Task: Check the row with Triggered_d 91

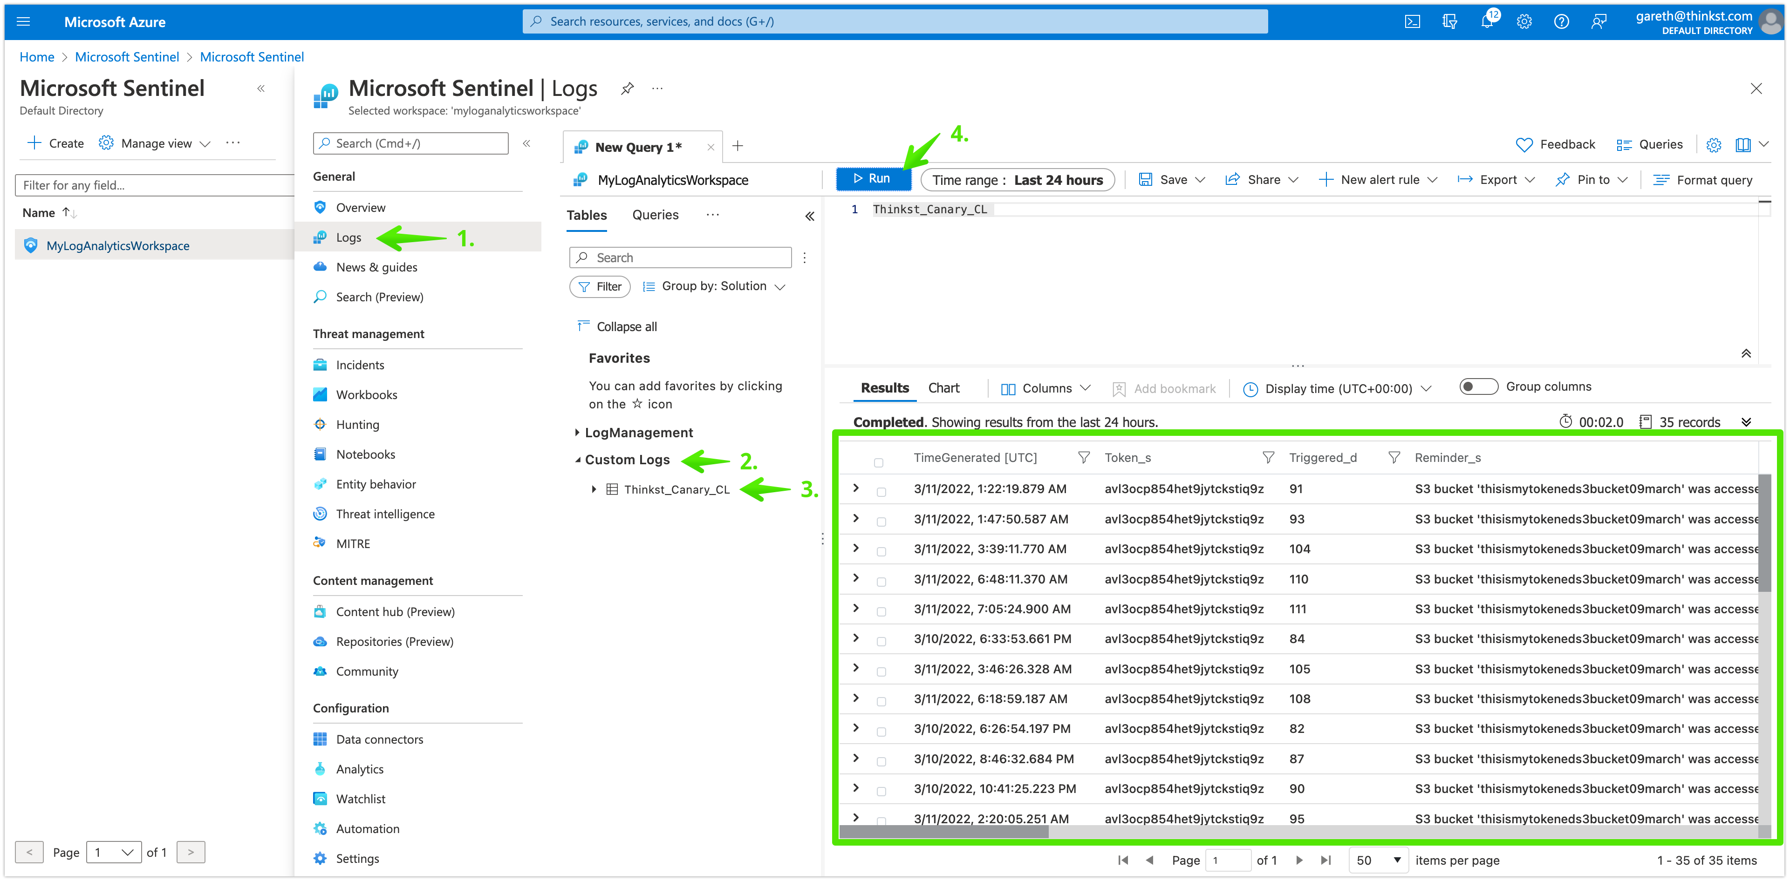Action: tap(881, 492)
